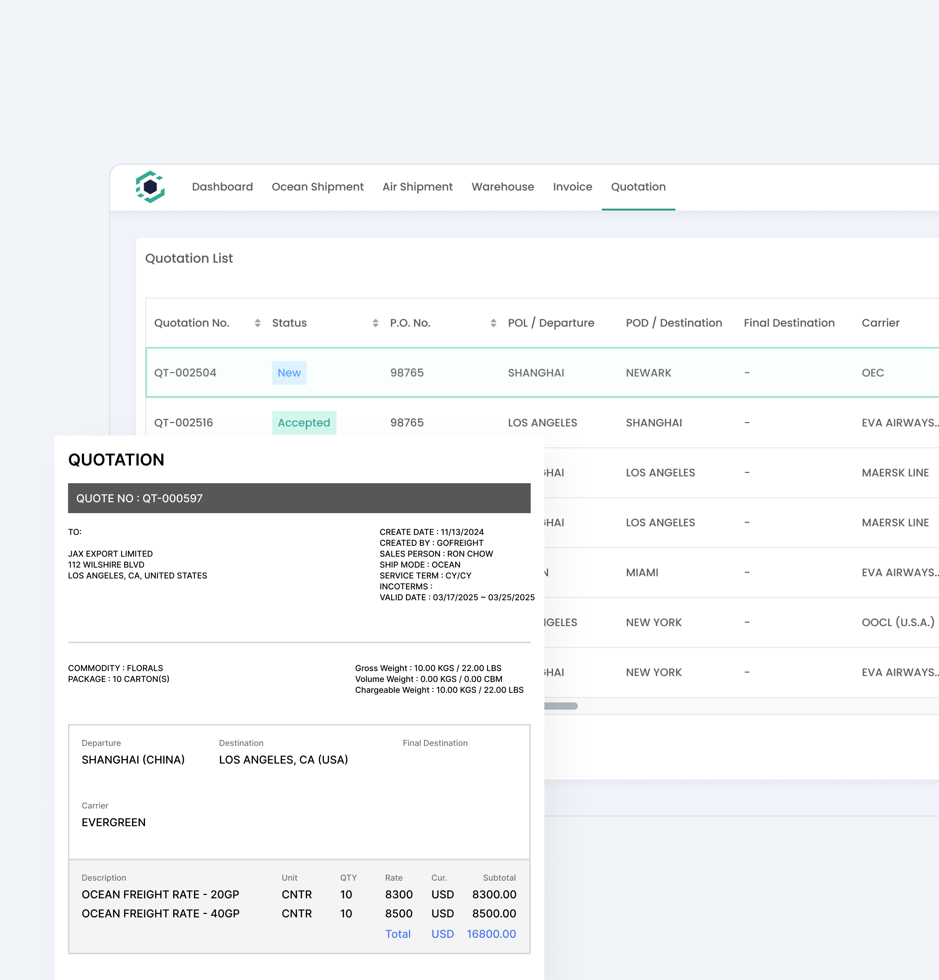939x980 pixels.
Task: Switch to Ocean Shipment section
Action: pyautogui.click(x=317, y=186)
